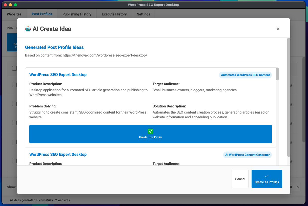
Task: Click the yellow minimize window button
Action: pyautogui.click(x=10, y=5)
